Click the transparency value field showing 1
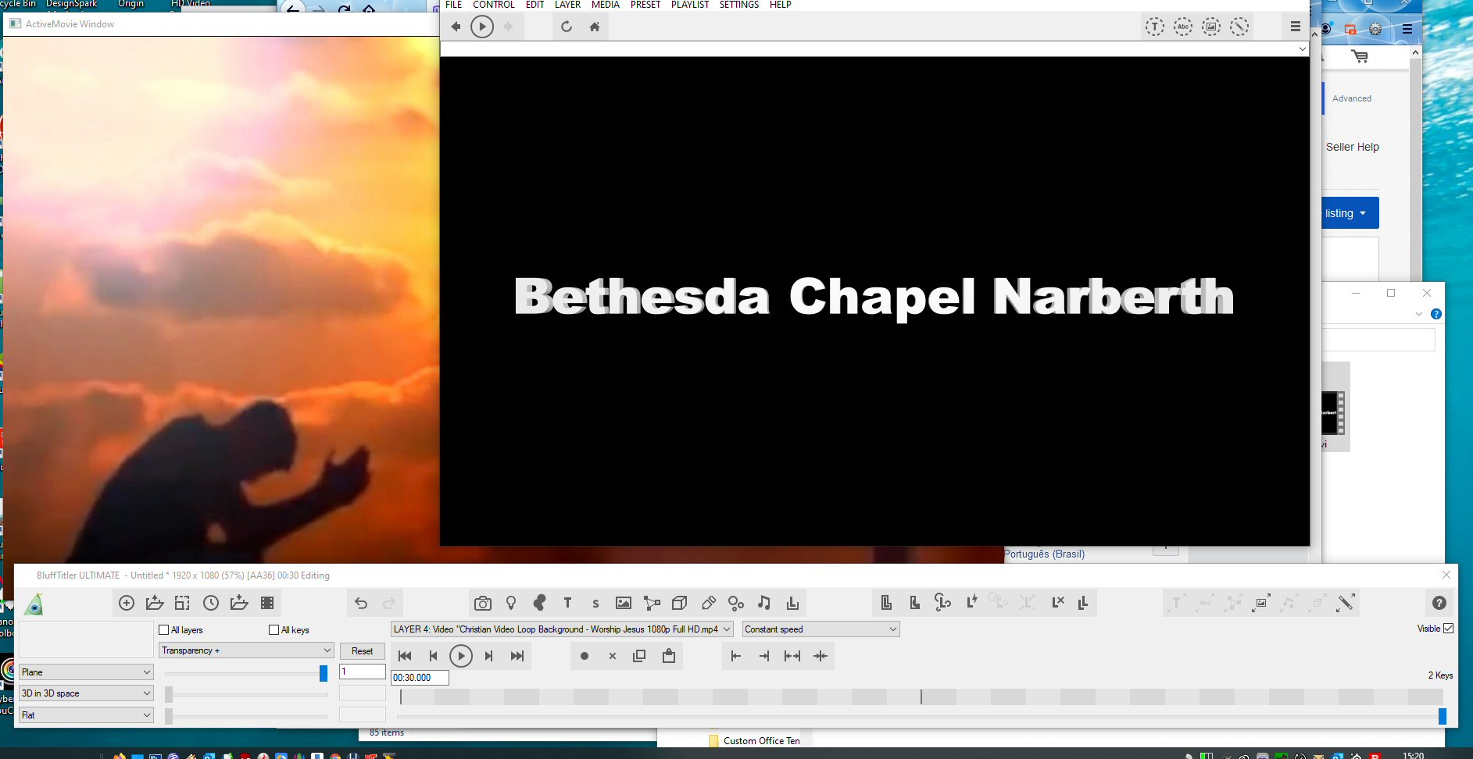 click(363, 672)
